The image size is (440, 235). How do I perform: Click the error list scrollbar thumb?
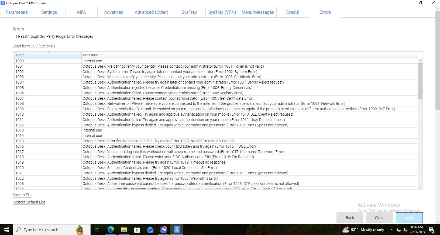(420, 81)
